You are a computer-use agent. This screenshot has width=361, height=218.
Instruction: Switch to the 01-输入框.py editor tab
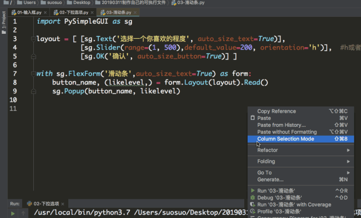[29, 12]
